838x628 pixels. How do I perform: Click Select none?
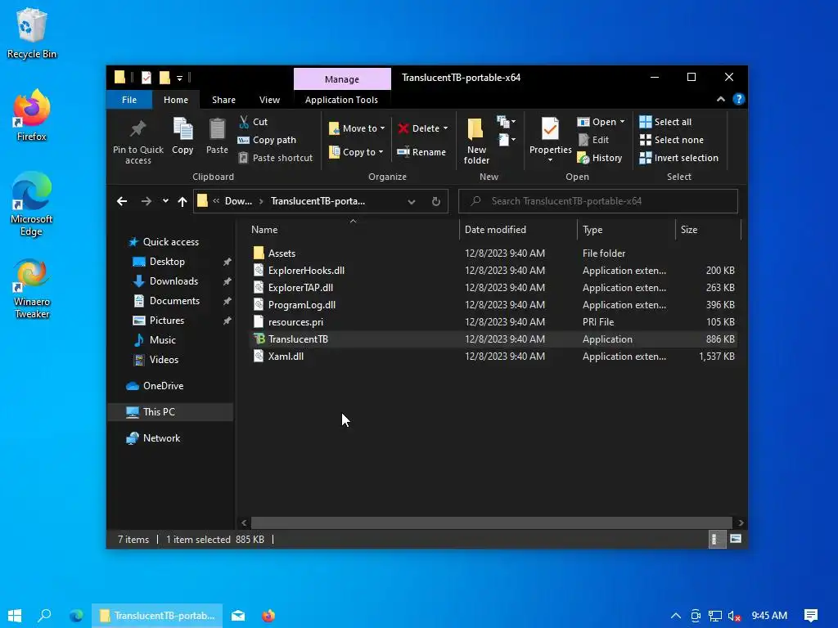tap(671, 140)
